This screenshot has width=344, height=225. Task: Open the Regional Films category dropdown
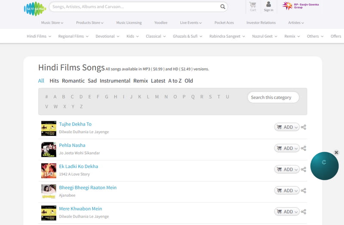(x=73, y=36)
